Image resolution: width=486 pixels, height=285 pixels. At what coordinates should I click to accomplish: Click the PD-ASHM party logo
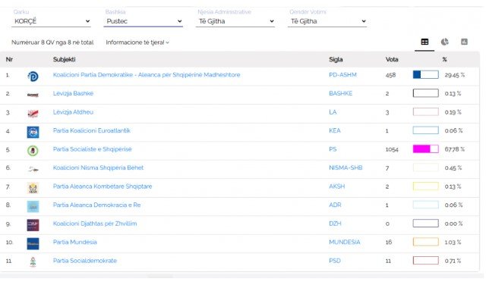coord(33,76)
